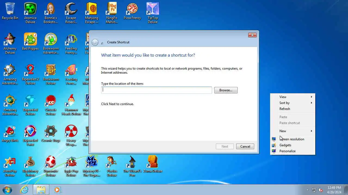Select the Atomica Deluxe shortcut
Screen dimensions: 348x195
(30, 13)
